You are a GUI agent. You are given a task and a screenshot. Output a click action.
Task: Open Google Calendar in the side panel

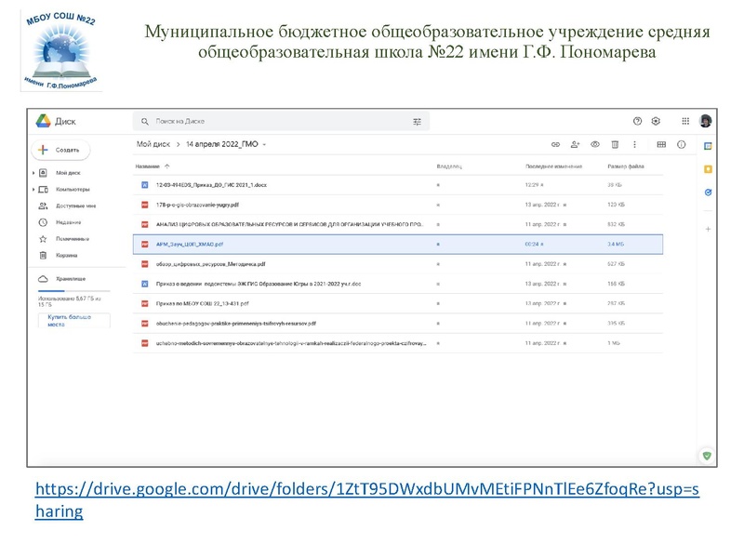706,145
